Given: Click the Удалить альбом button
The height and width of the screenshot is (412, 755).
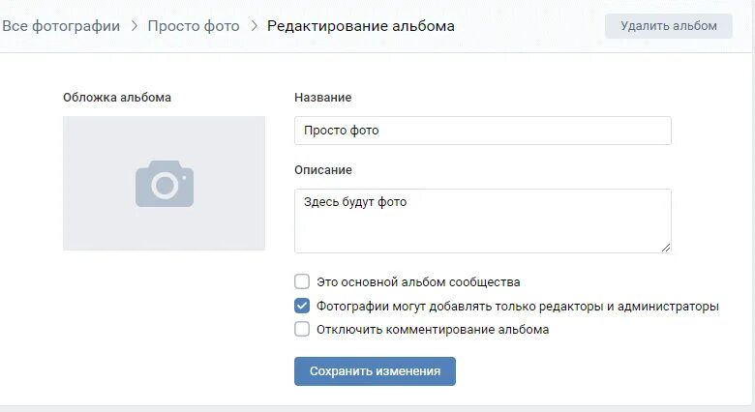Looking at the screenshot, I should pyautogui.click(x=669, y=26).
